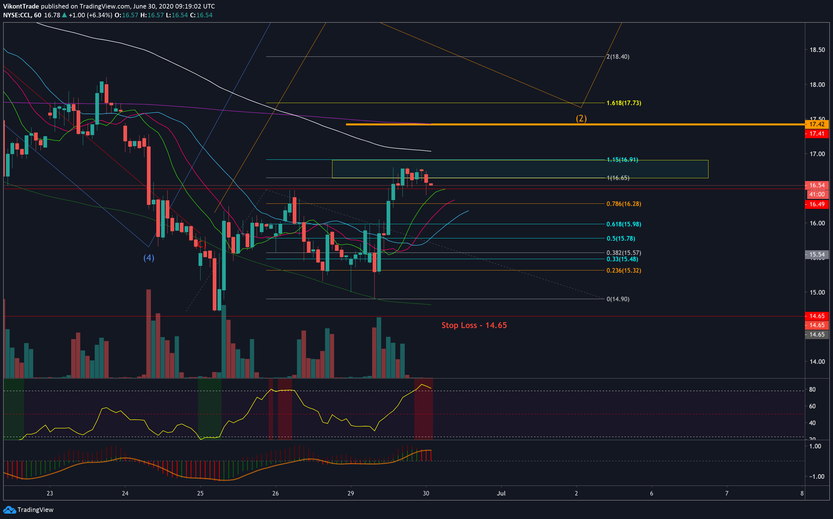833x519 pixels.
Task: Click the red 17.41 price tag
Action: click(x=817, y=134)
